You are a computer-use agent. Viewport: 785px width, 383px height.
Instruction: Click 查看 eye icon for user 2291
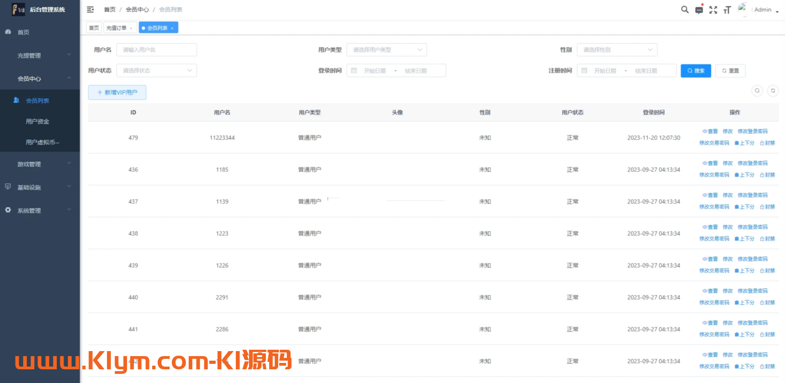705,291
